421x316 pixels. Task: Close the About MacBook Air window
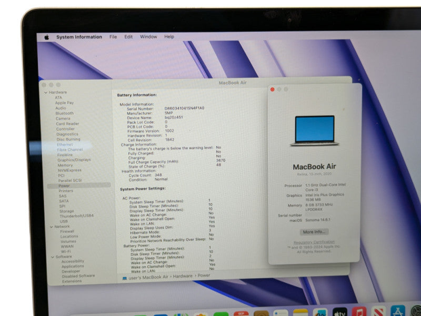tap(272, 89)
